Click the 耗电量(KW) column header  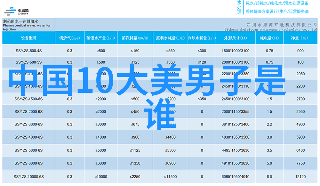(x=269, y=38)
